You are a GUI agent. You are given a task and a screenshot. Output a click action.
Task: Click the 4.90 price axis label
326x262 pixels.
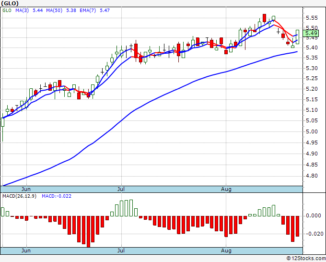click(312, 154)
